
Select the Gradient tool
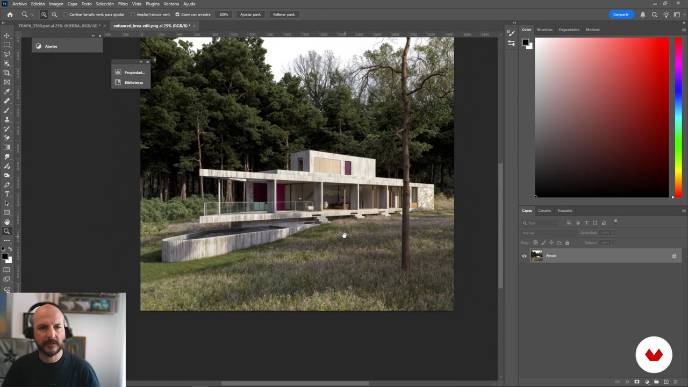7,147
